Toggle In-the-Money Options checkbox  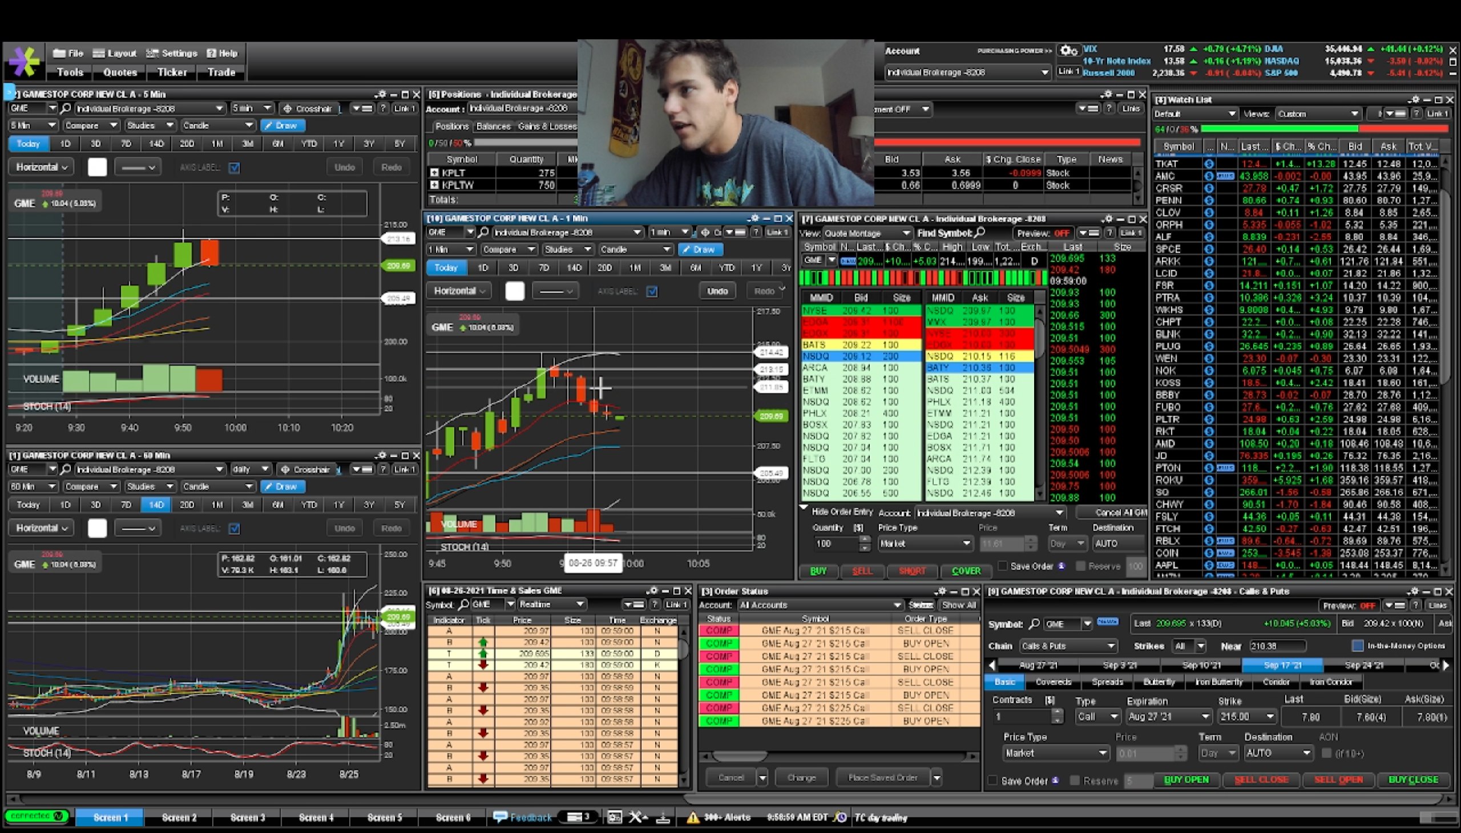(x=1357, y=646)
